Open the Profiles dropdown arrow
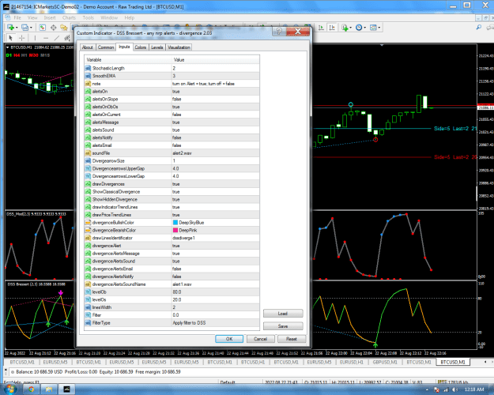 [31, 28]
